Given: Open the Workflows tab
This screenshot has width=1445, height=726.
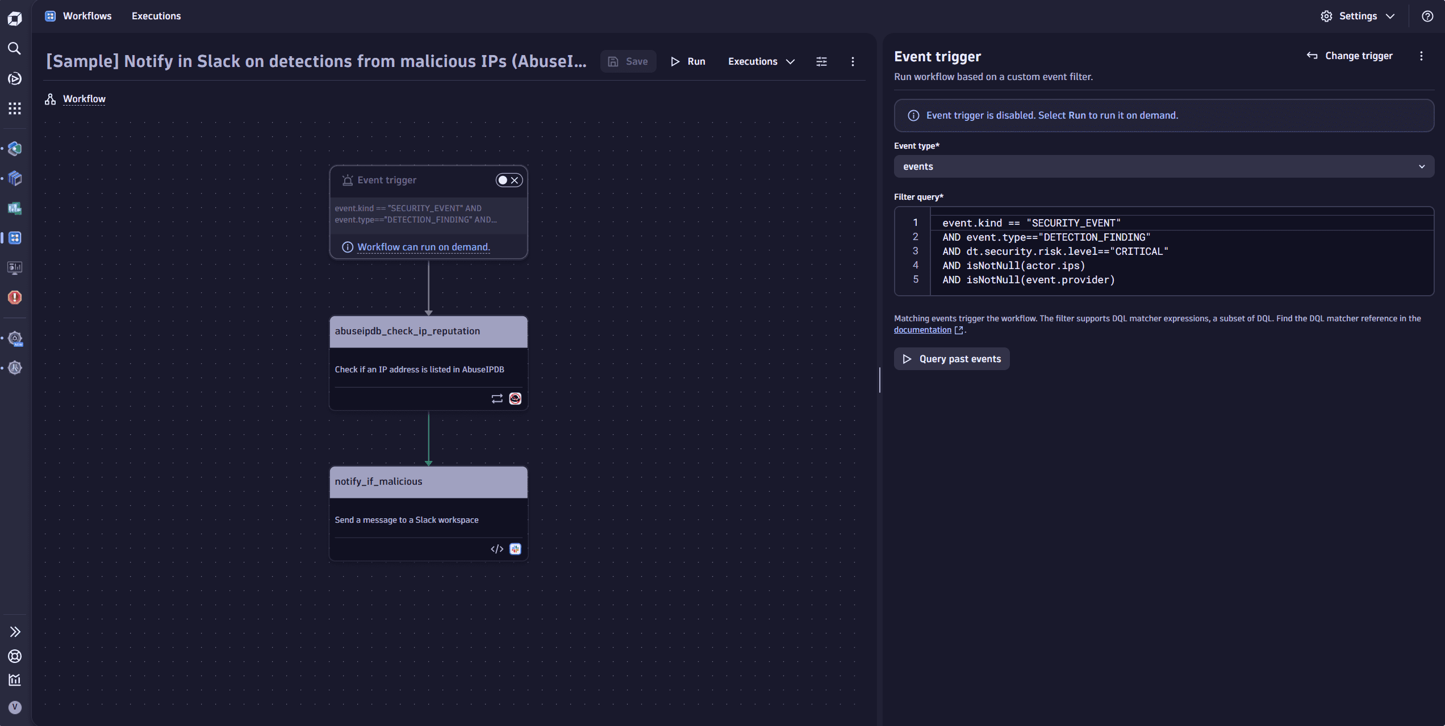Looking at the screenshot, I should (x=87, y=16).
